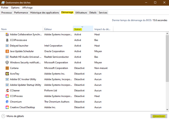This screenshot has width=169, height=121.
Task: Click the AcroTray icon
Action: (x=7, y=74)
